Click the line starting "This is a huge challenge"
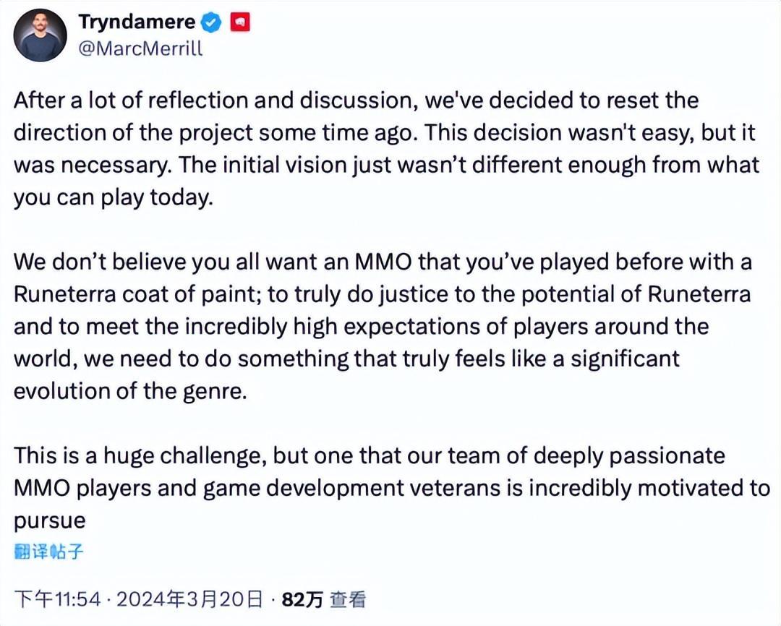781x626 pixels. (369, 455)
